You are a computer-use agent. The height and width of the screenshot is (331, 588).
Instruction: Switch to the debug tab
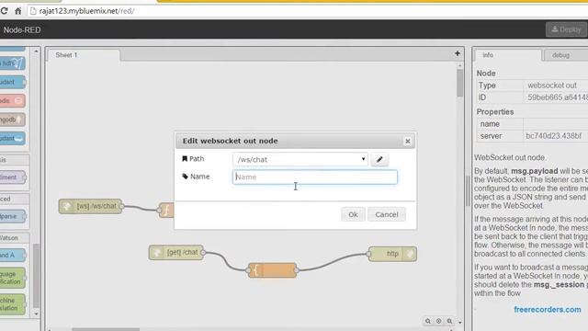tap(566, 55)
